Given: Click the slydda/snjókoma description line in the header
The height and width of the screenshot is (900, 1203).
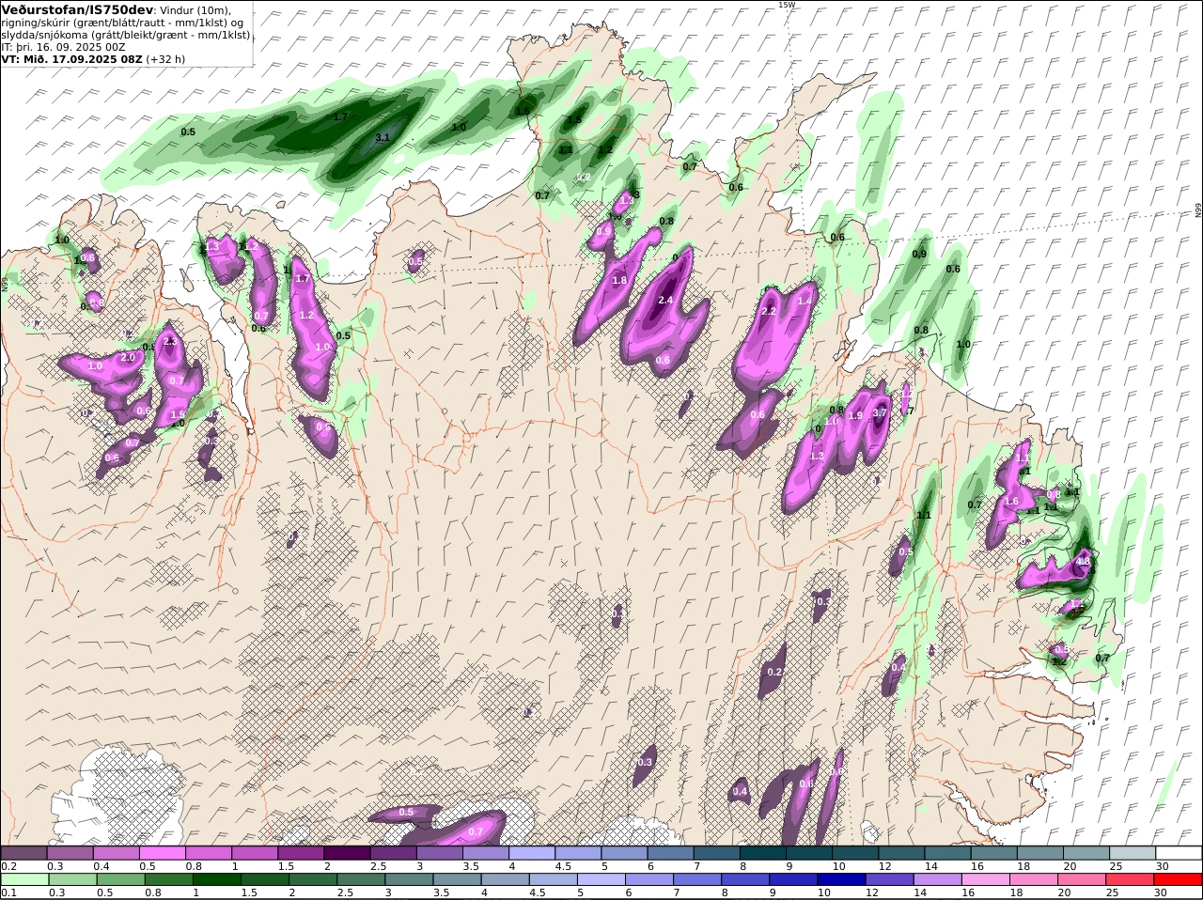Looking at the screenshot, I should (126, 34).
